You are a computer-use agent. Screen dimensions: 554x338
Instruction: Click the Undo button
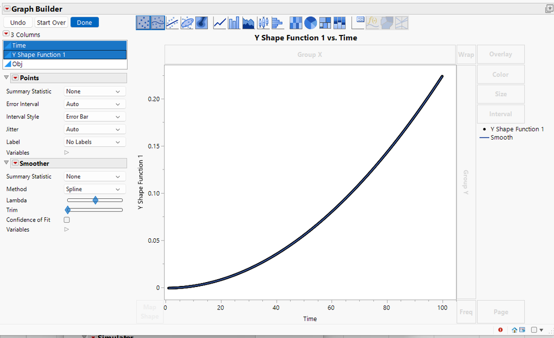pyautogui.click(x=18, y=23)
